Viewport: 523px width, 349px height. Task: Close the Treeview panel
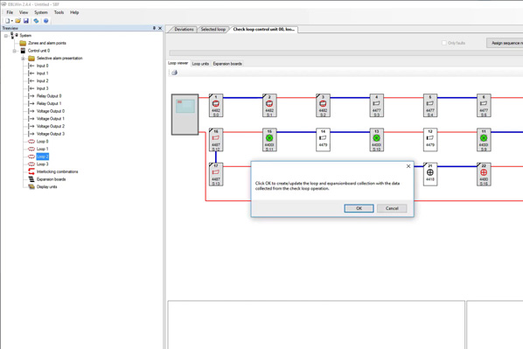click(x=160, y=28)
